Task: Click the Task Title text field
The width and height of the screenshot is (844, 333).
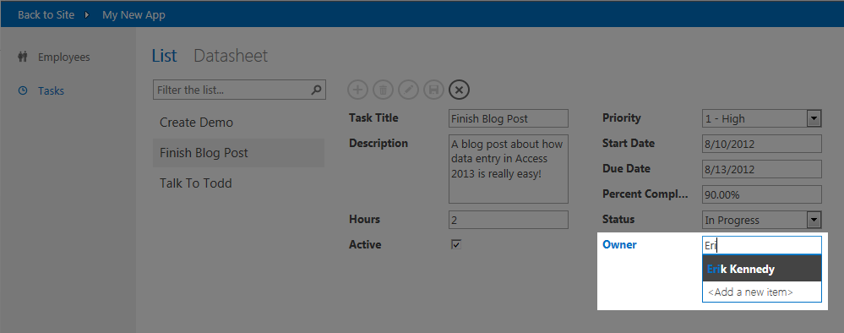Action: click(508, 118)
